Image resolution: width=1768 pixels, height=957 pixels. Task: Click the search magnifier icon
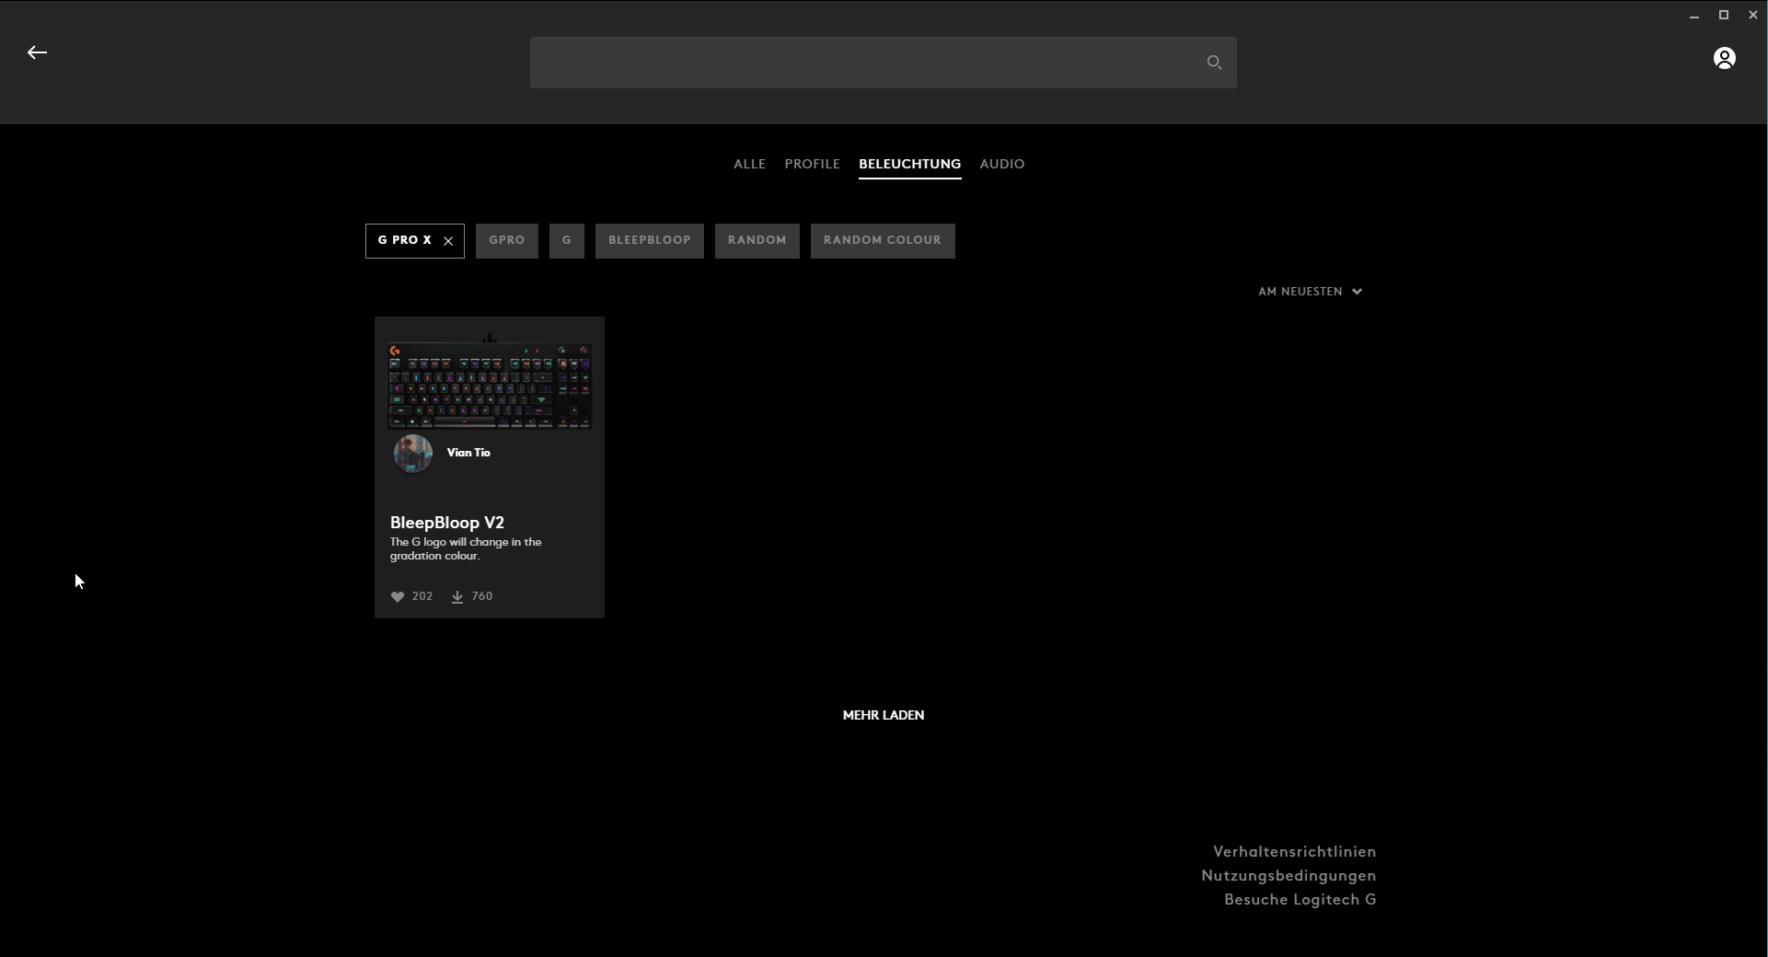pos(1214,63)
